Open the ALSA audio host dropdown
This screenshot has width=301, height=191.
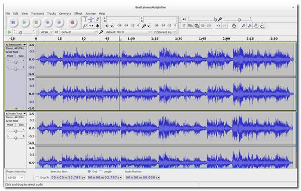click(46, 32)
